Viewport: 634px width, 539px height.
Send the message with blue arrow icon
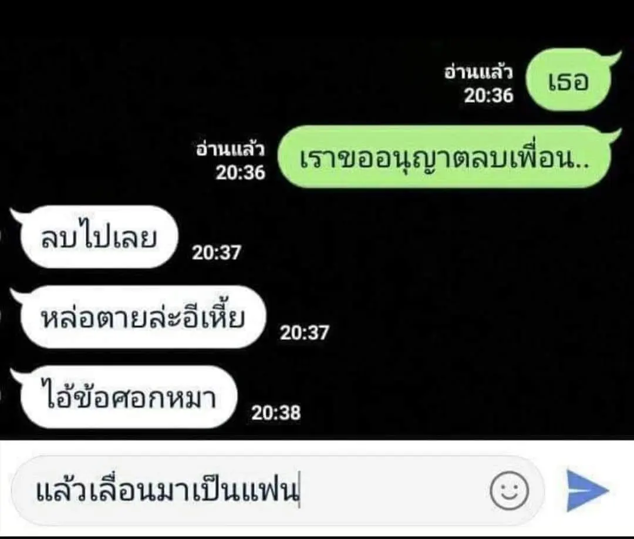(x=586, y=490)
